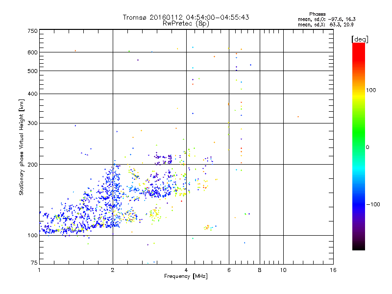Viewport: 392px width, 294px height.
Task: Click the phase color bar legend
Action: (359, 146)
